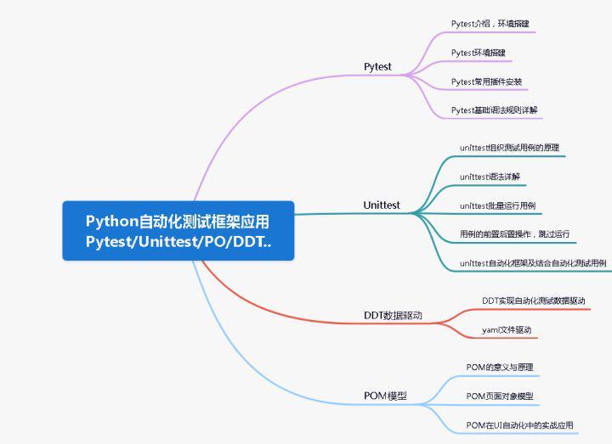Click the Pytest常用插件安装 leaf
The image size is (612, 444).
click(x=486, y=81)
